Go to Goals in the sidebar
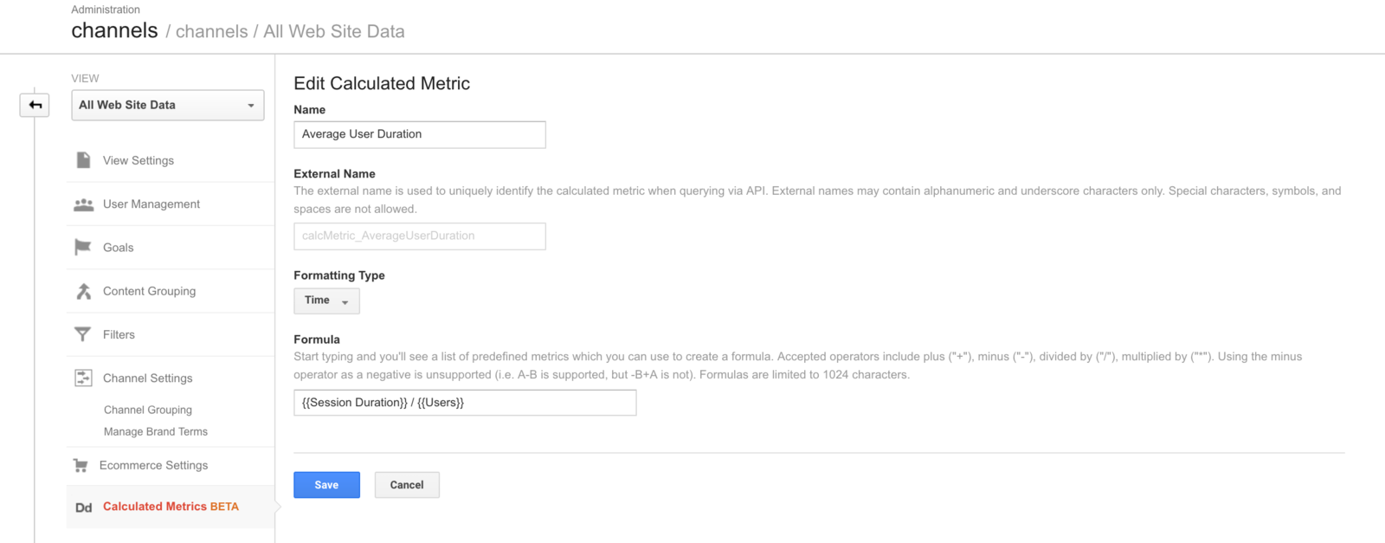Screen dimensions: 1385x543 click(x=119, y=248)
